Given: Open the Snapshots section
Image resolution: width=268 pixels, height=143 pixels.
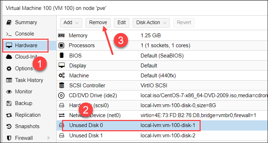Looking at the screenshot, I should (27, 126).
